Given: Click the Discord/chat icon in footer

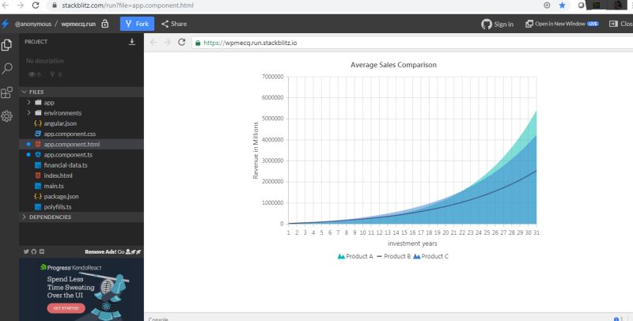Looking at the screenshot, I should [42, 251].
